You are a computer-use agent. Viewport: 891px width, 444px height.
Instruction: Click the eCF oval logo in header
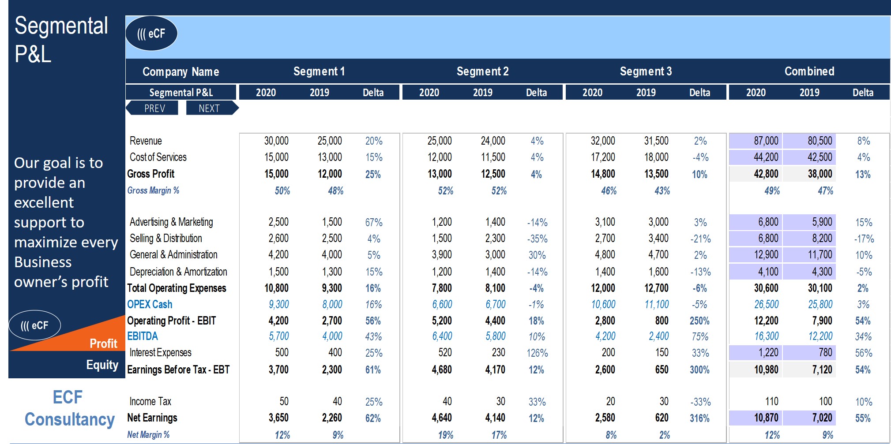(151, 34)
